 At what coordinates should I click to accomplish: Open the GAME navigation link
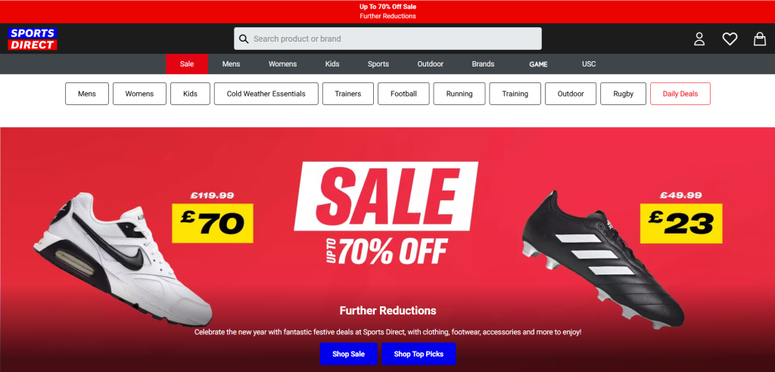(538, 64)
